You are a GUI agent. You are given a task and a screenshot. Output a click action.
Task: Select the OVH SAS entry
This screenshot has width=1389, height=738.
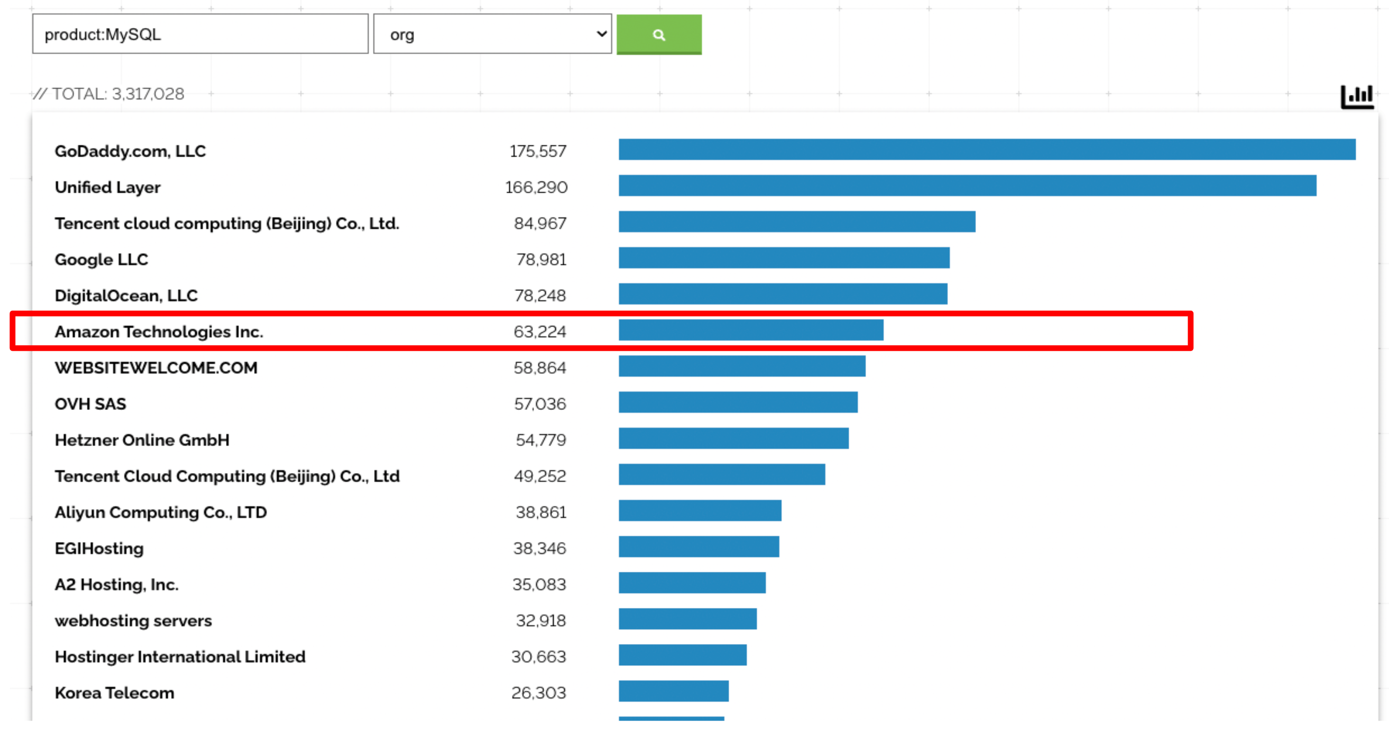click(x=90, y=404)
